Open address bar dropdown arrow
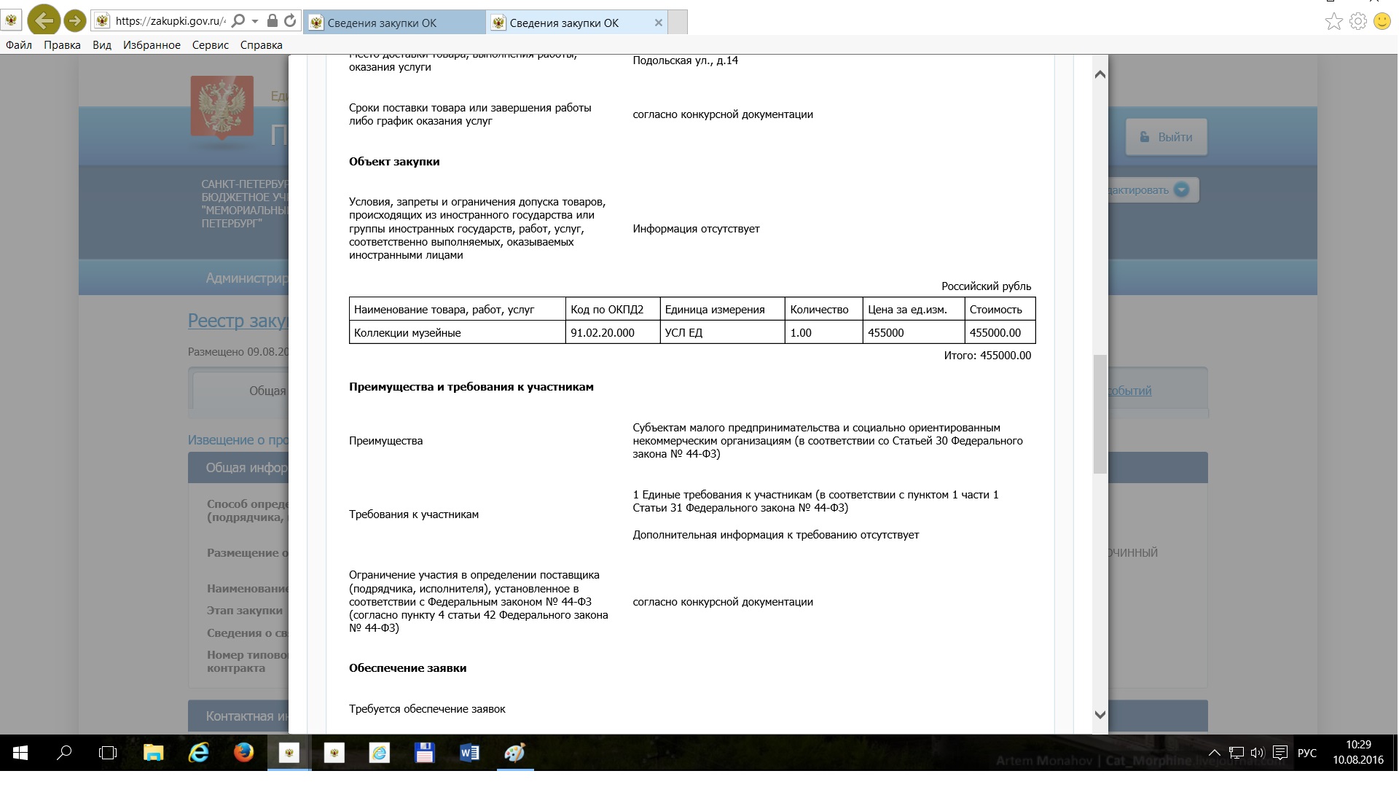The width and height of the screenshot is (1399, 787). 255,22
